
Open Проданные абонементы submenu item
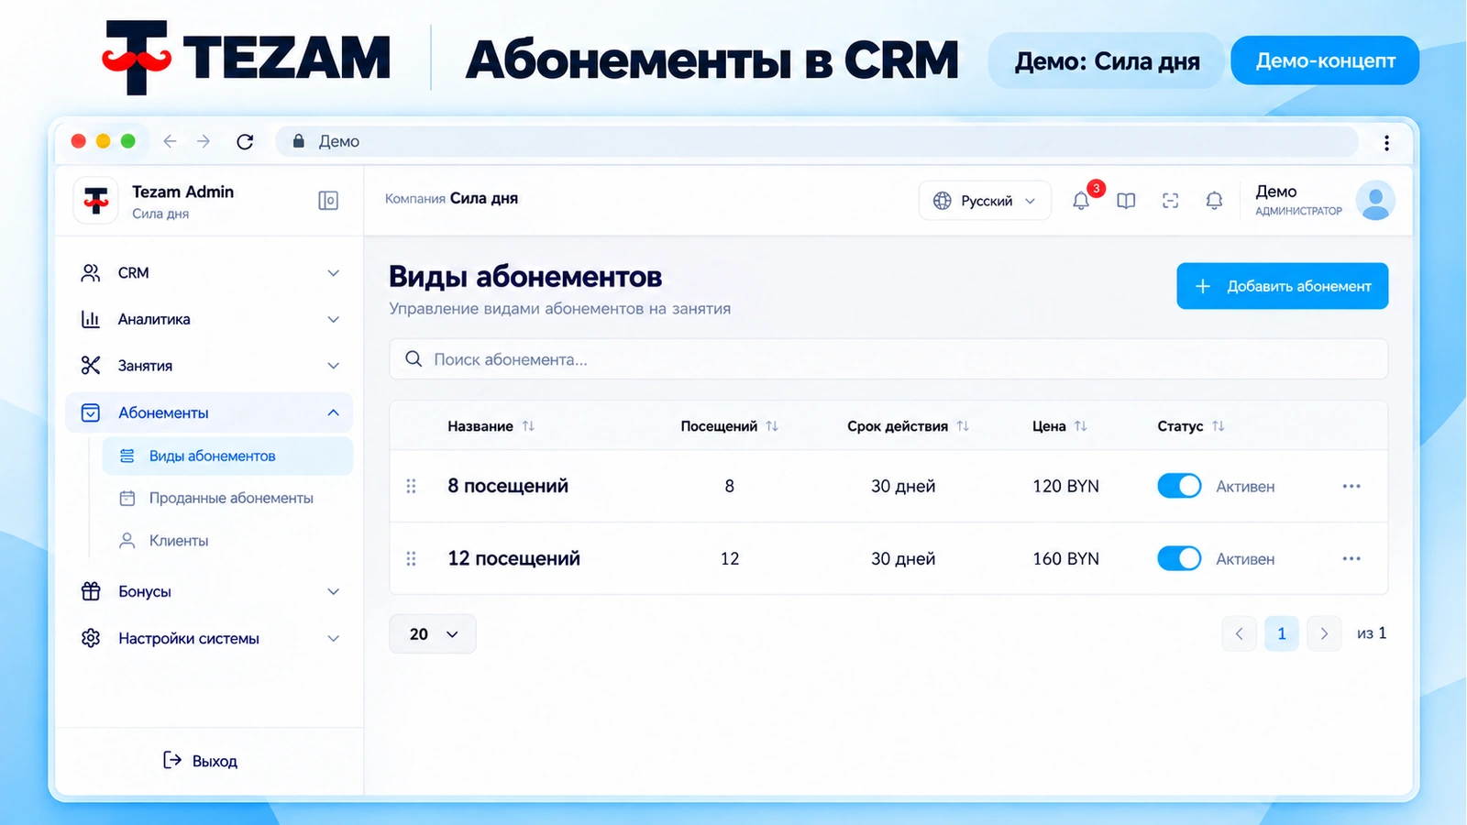(x=227, y=498)
